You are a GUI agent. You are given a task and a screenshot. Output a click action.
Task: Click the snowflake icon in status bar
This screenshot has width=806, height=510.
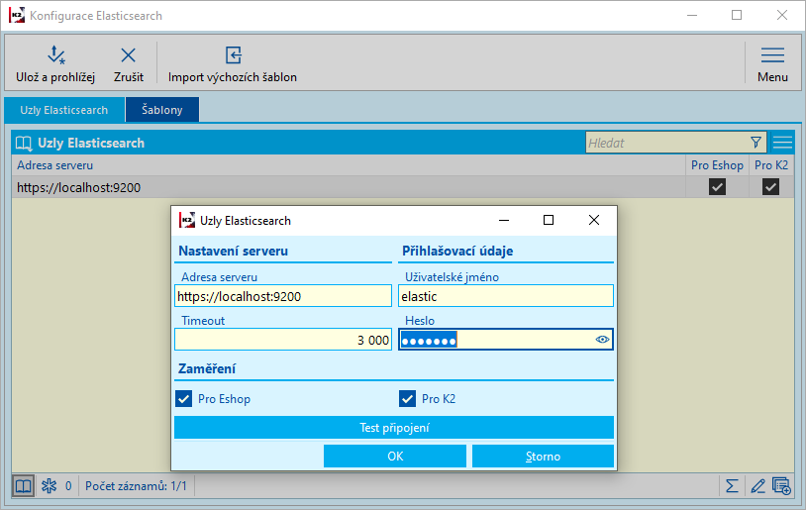pyautogui.click(x=49, y=486)
